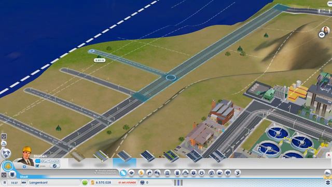
Task: Activate the Bulldoze tool
Action: tap(328, 173)
